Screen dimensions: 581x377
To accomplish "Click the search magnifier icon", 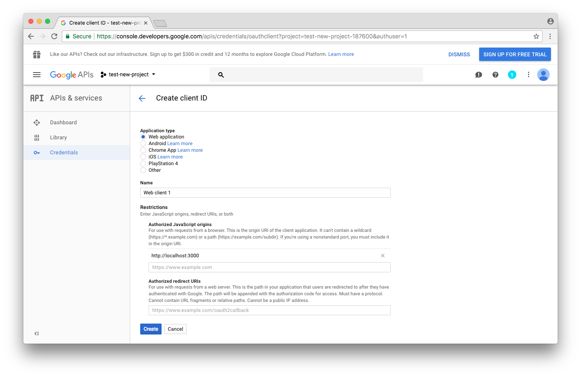I will (x=221, y=75).
